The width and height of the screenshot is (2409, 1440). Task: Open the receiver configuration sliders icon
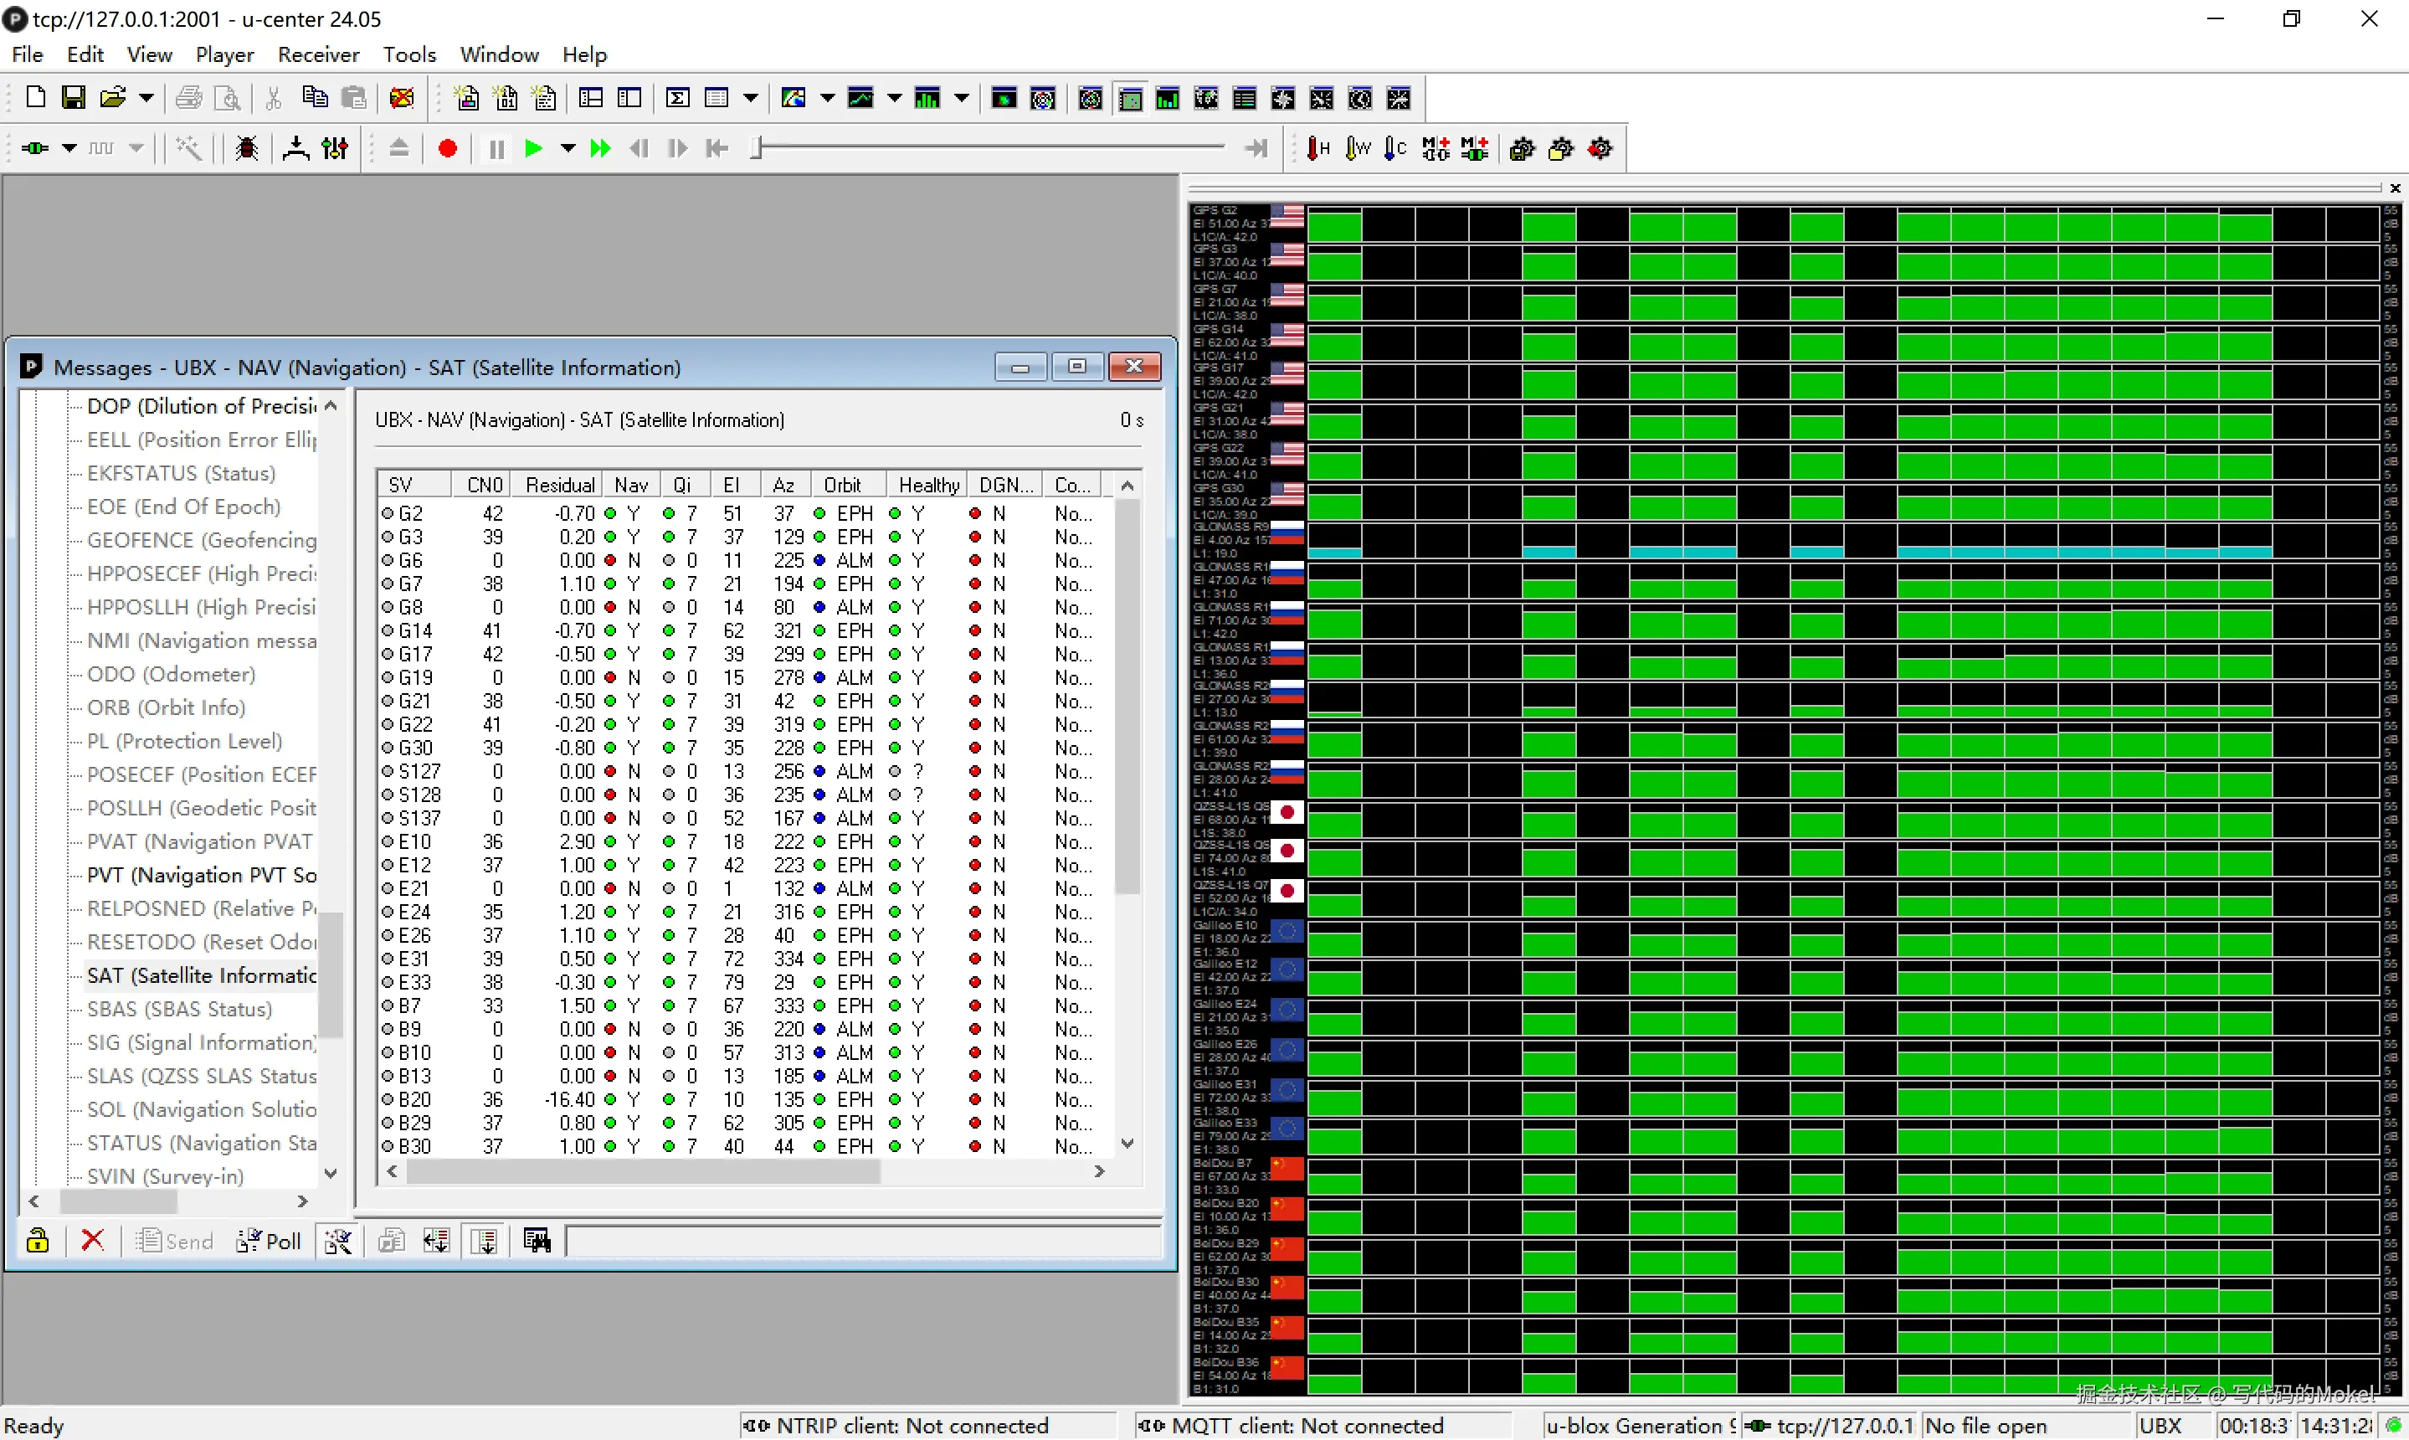point(336,148)
